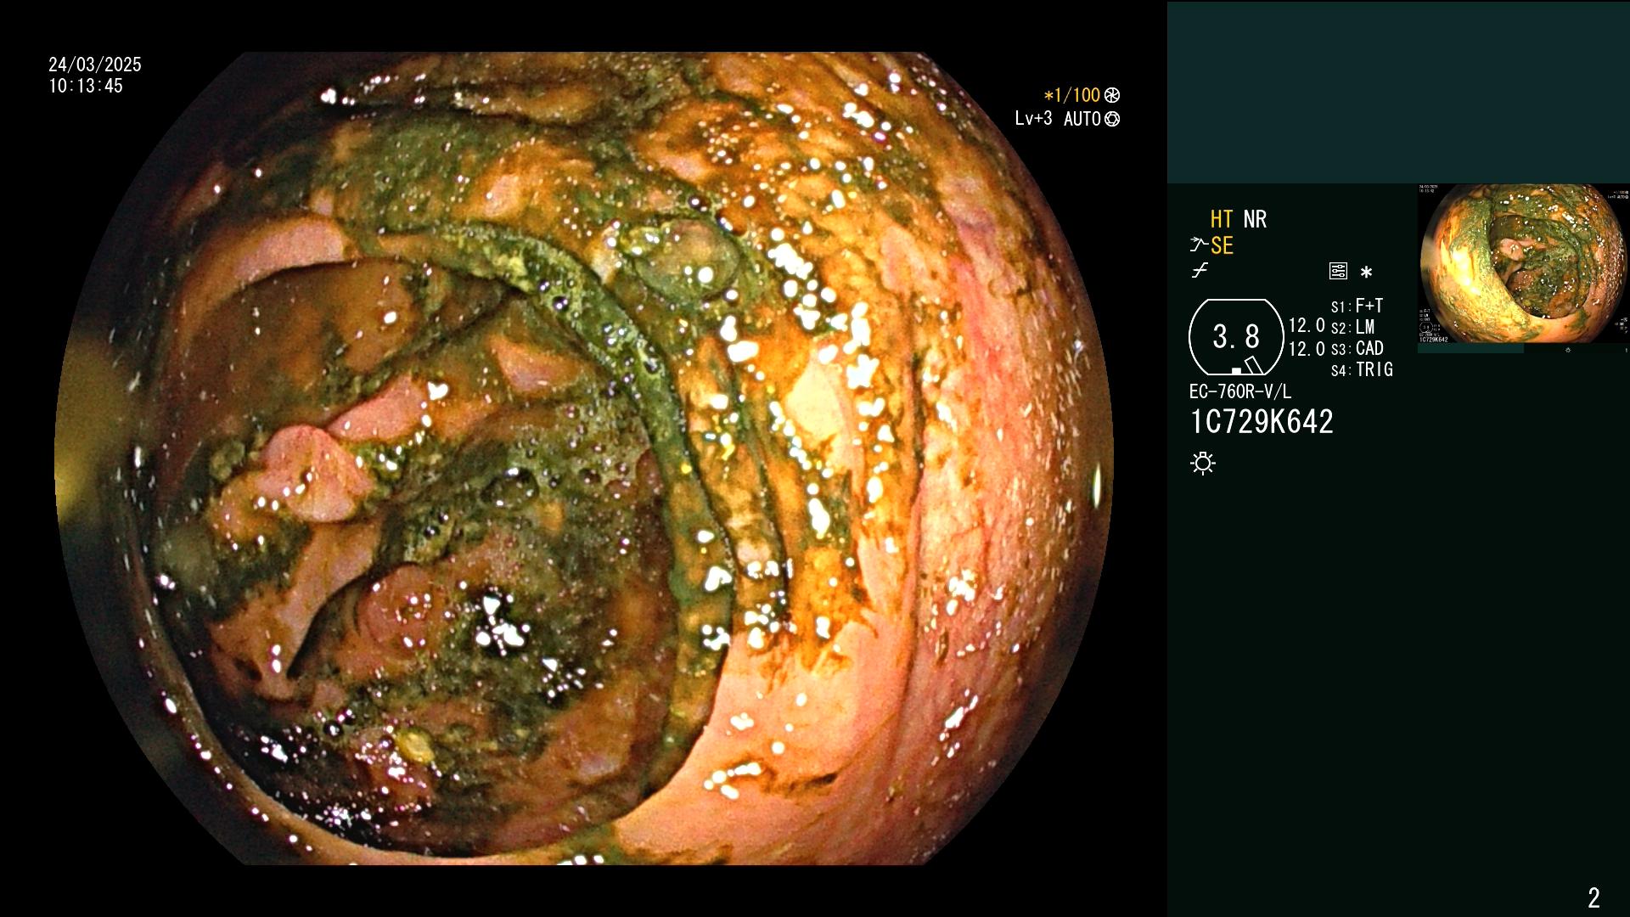Click the AUTO mode label

tap(1082, 119)
